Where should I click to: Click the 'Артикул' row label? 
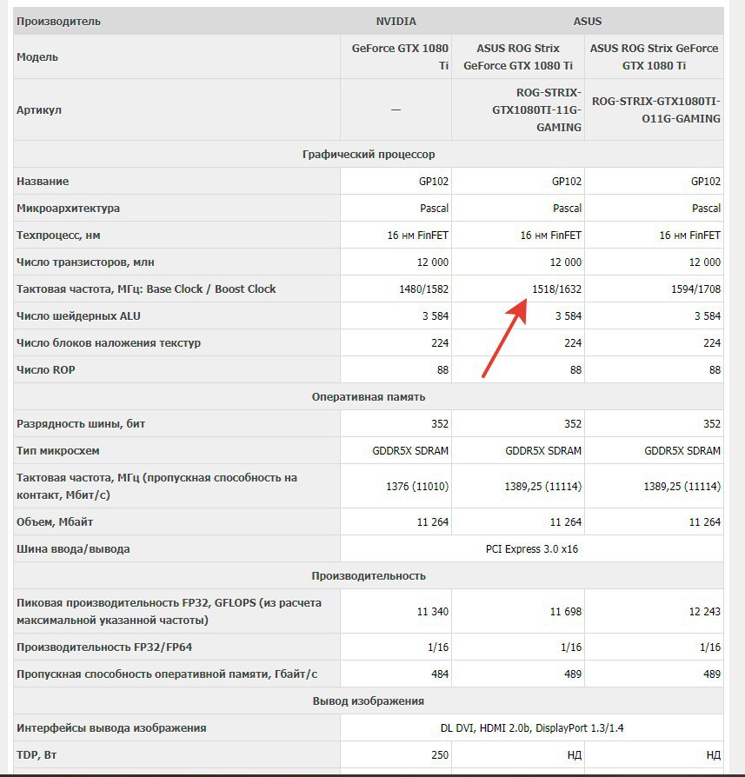[39, 110]
